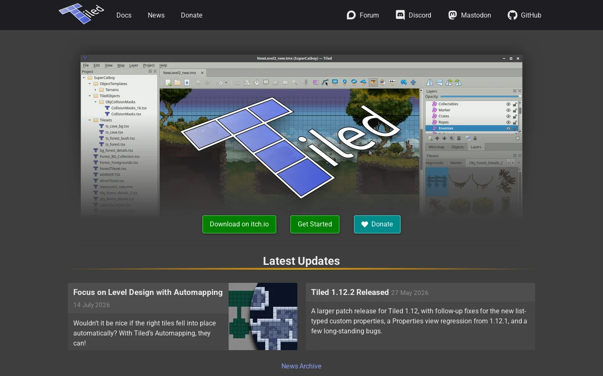
Task: Click the Tiled logo in the site header
Action: click(81, 14)
